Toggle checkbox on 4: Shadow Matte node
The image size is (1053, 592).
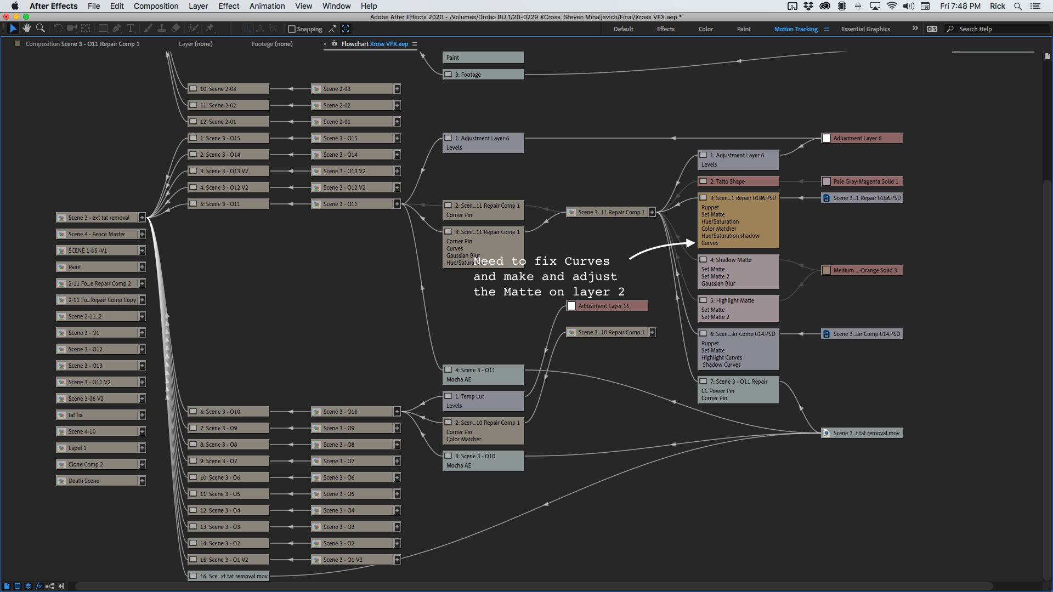[703, 260]
